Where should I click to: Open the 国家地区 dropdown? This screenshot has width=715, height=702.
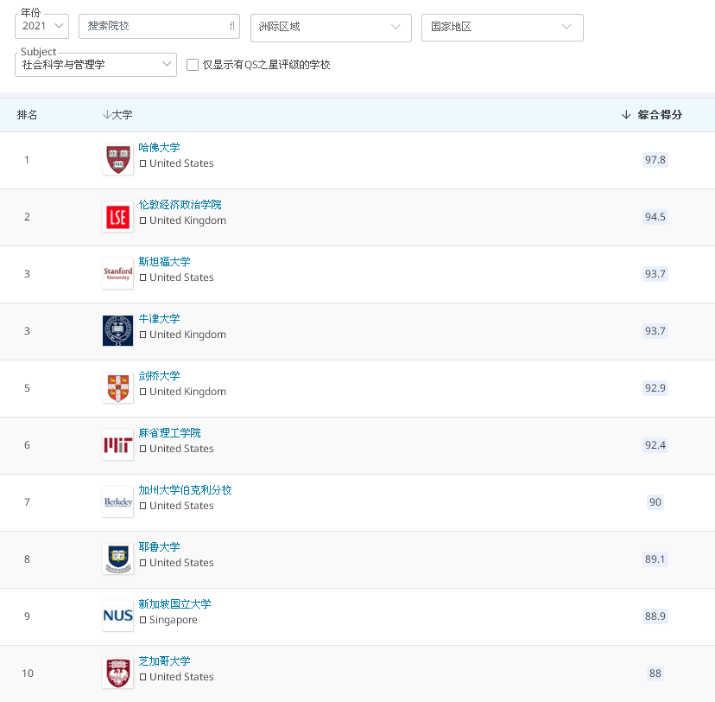pyautogui.click(x=502, y=28)
